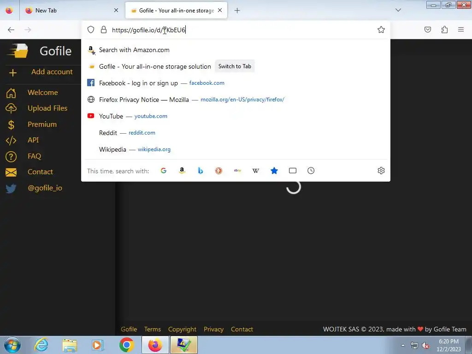Viewport: 472px width, 354px height.
Task: Open Firefox application hamburger menu
Action: point(461,29)
